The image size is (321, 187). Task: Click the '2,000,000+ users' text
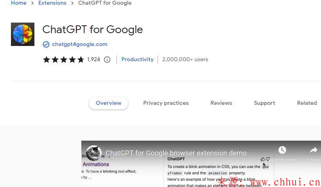point(185,59)
